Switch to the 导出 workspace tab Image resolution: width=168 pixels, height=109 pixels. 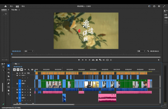coord(23,6)
